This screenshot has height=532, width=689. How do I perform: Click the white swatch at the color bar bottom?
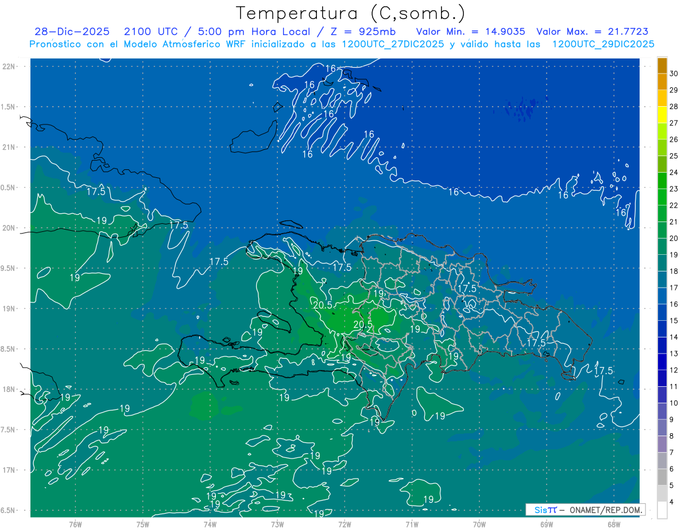point(662,510)
